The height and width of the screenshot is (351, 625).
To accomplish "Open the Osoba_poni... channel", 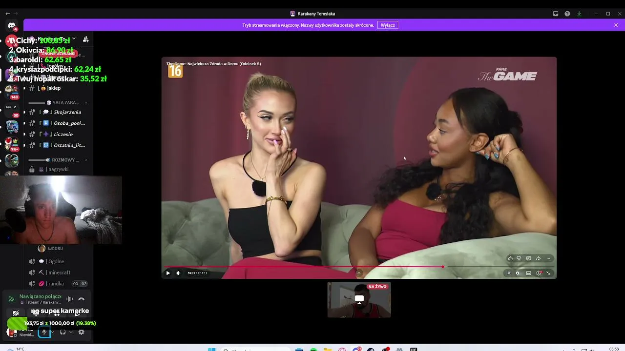I will [x=58, y=123].
